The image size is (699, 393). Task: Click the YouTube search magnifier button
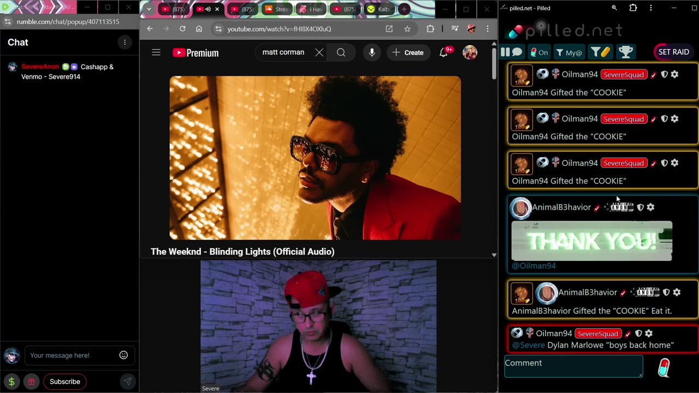coord(341,52)
